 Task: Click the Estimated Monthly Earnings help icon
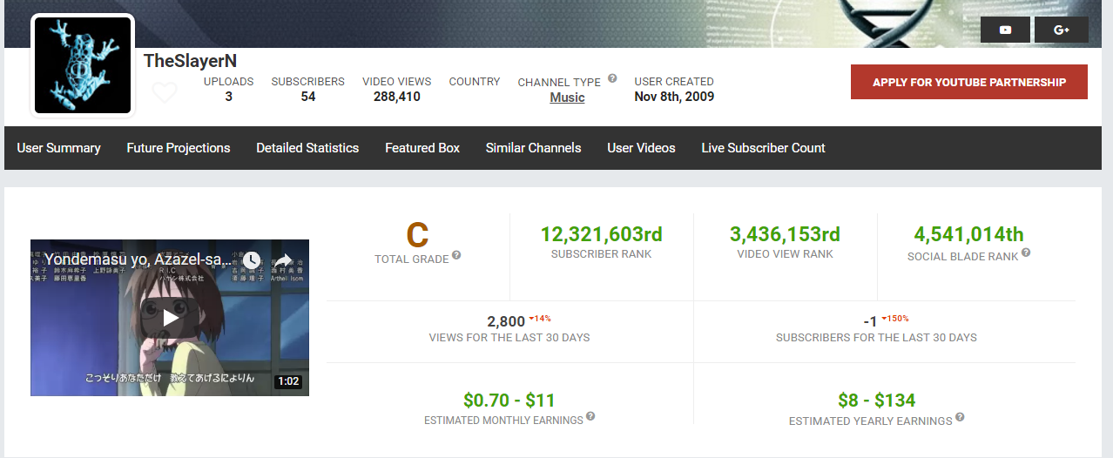point(590,416)
